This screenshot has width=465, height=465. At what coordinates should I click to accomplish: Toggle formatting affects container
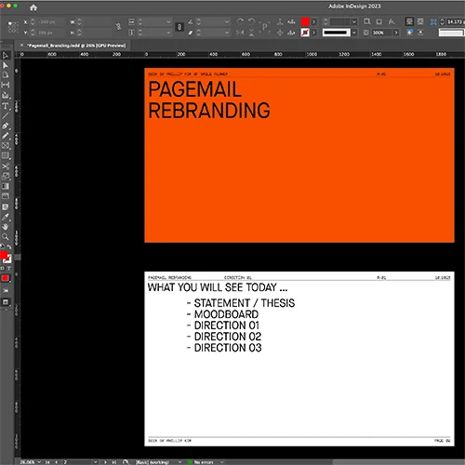coord(3,268)
